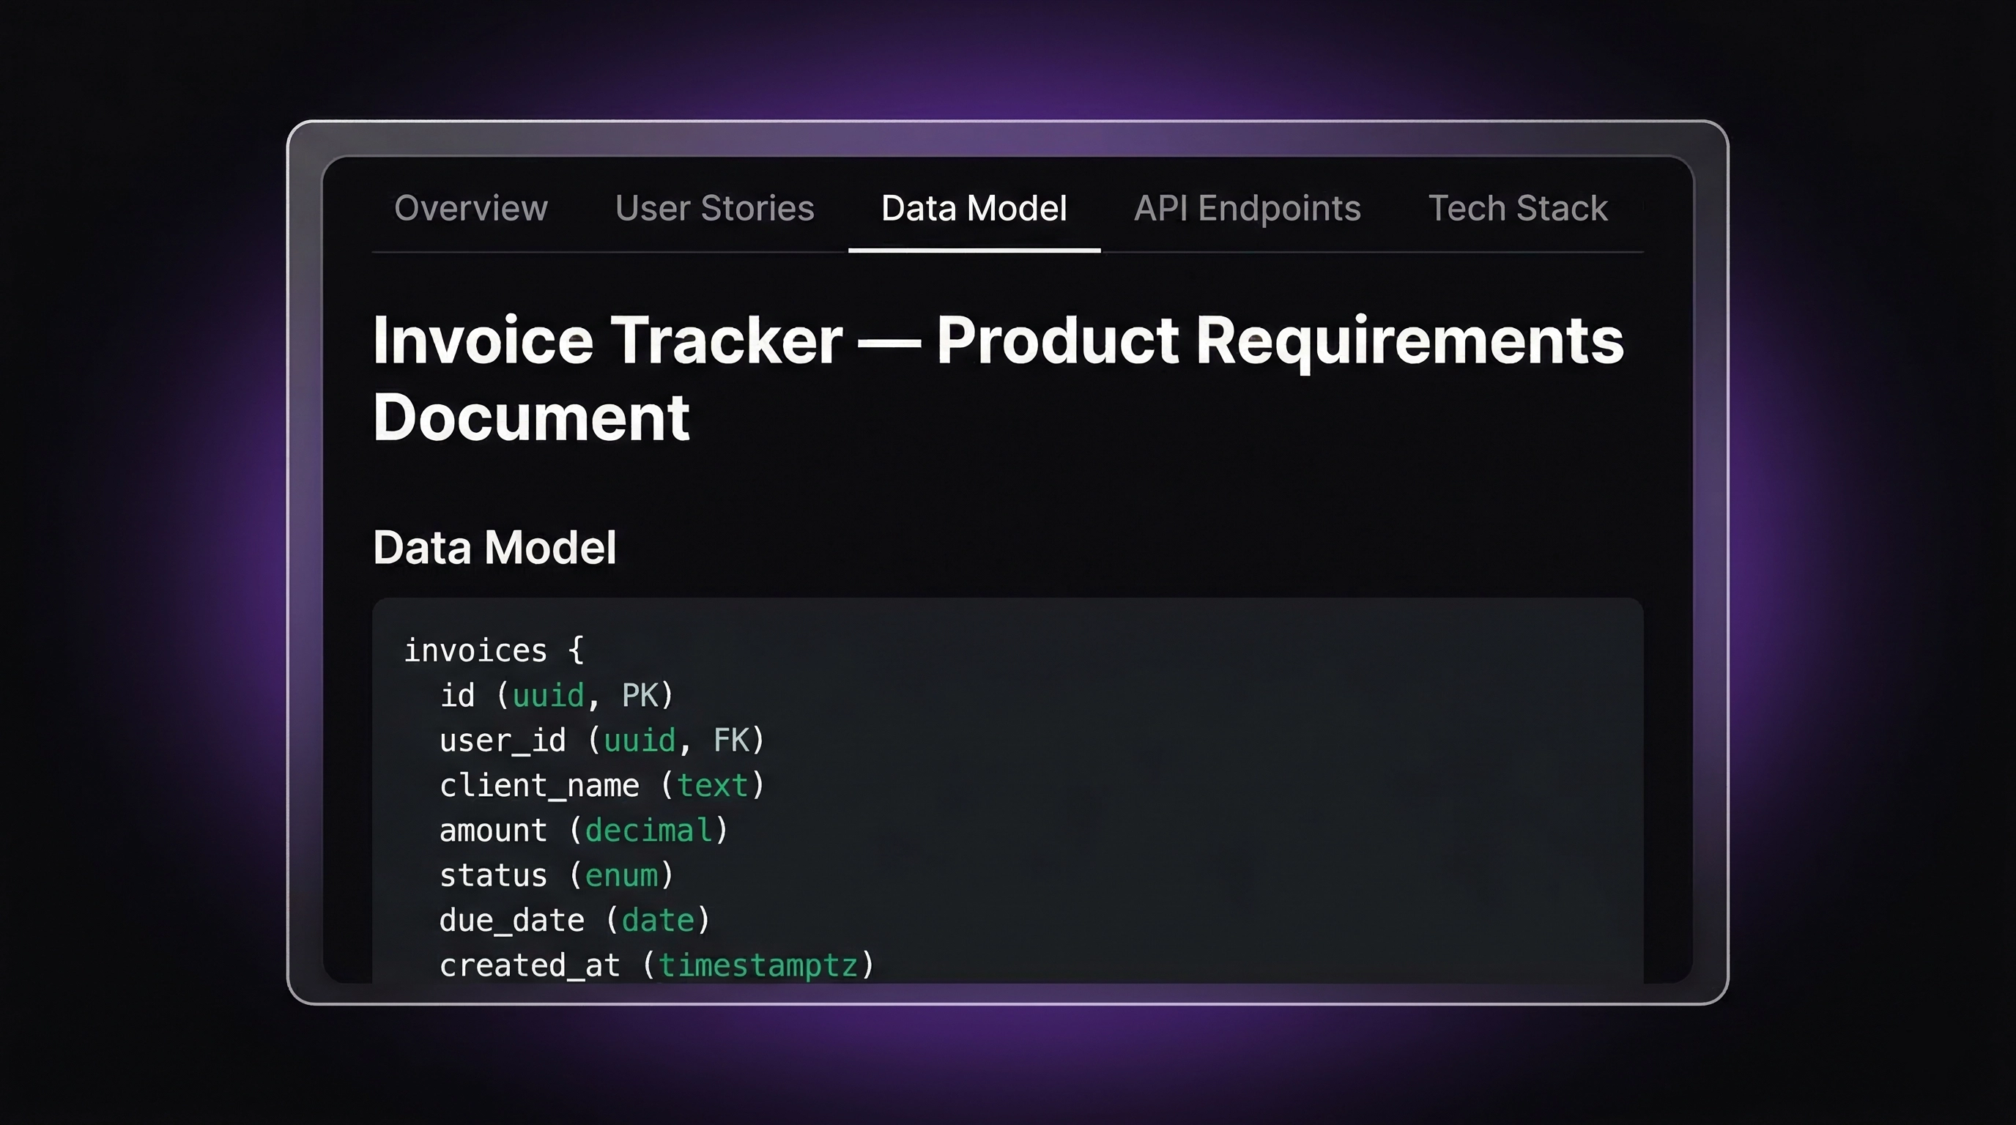Switch to the Overview tab
The height and width of the screenshot is (1125, 2016).
[x=470, y=208]
